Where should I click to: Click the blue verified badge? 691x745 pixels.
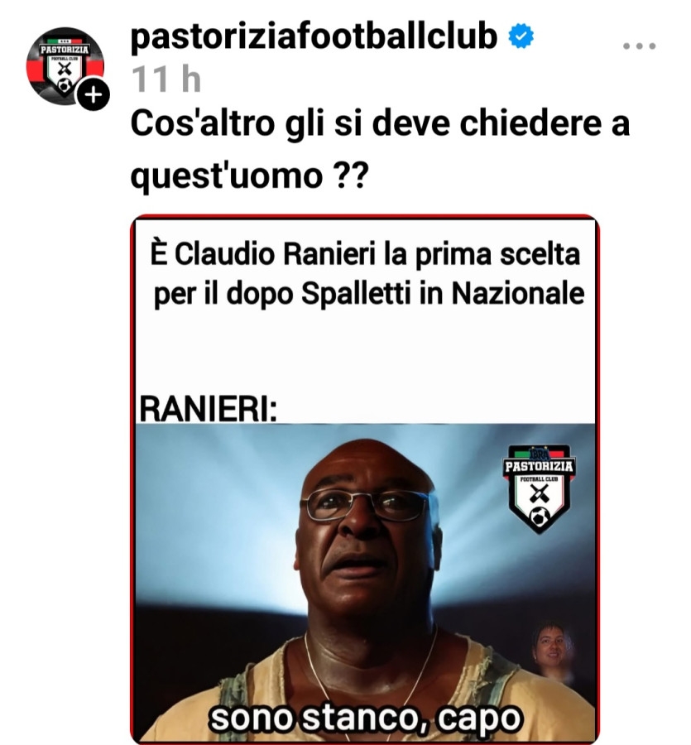[x=521, y=36]
